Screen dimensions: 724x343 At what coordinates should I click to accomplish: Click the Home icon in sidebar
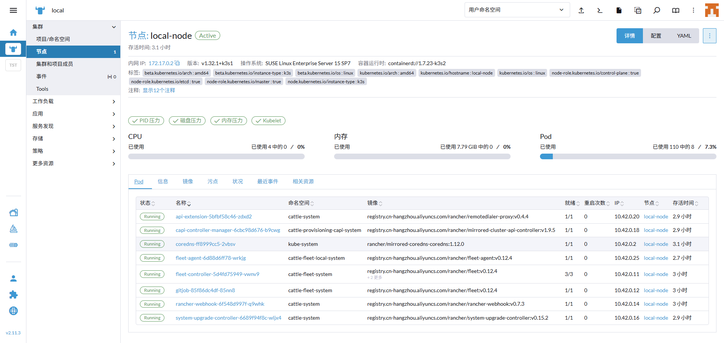click(13, 33)
